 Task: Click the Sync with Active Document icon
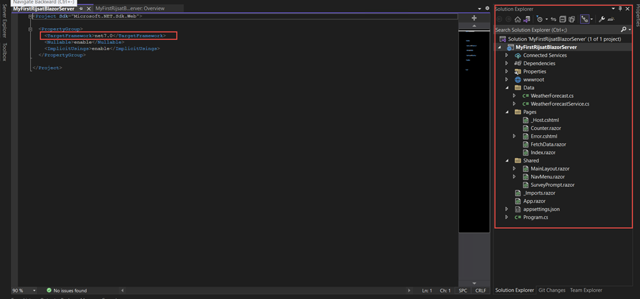point(553,20)
